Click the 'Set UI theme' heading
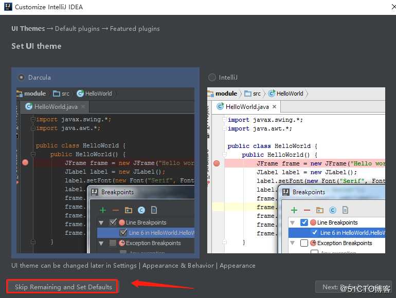The image size is (396, 298). pyautogui.click(x=37, y=46)
